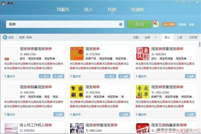Click the green 查找 search button
Viewport: 201px width, 134px height.
coord(139,24)
